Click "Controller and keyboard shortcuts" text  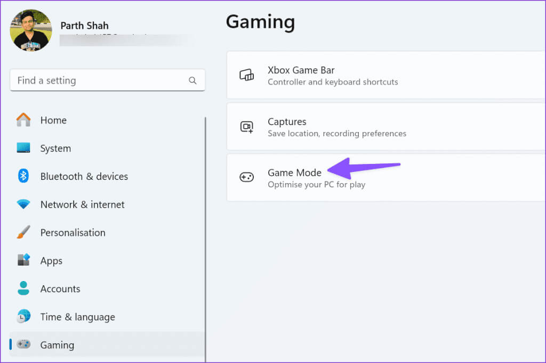click(x=333, y=82)
